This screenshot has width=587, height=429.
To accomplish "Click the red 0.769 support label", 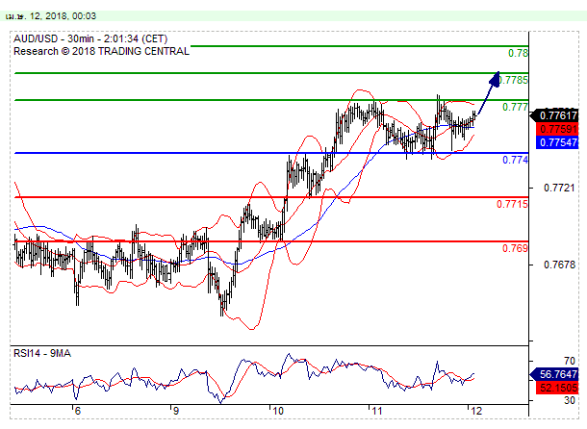I will (x=515, y=248).
